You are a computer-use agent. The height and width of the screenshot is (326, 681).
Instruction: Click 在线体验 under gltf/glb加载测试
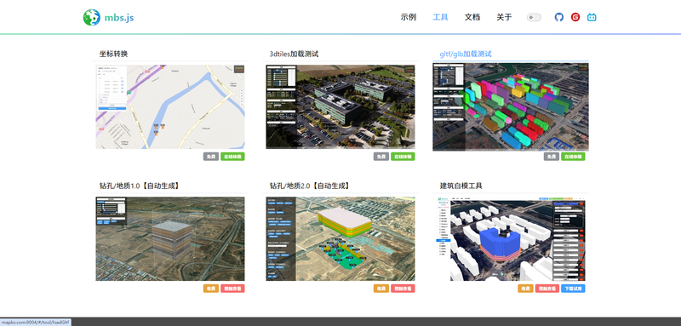pos(573,157)
